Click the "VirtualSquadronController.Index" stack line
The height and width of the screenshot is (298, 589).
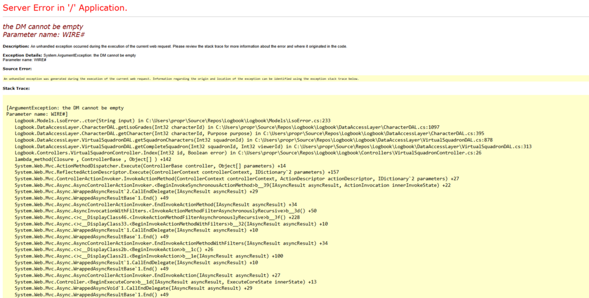pyautogui.click(x=249, y=153)
